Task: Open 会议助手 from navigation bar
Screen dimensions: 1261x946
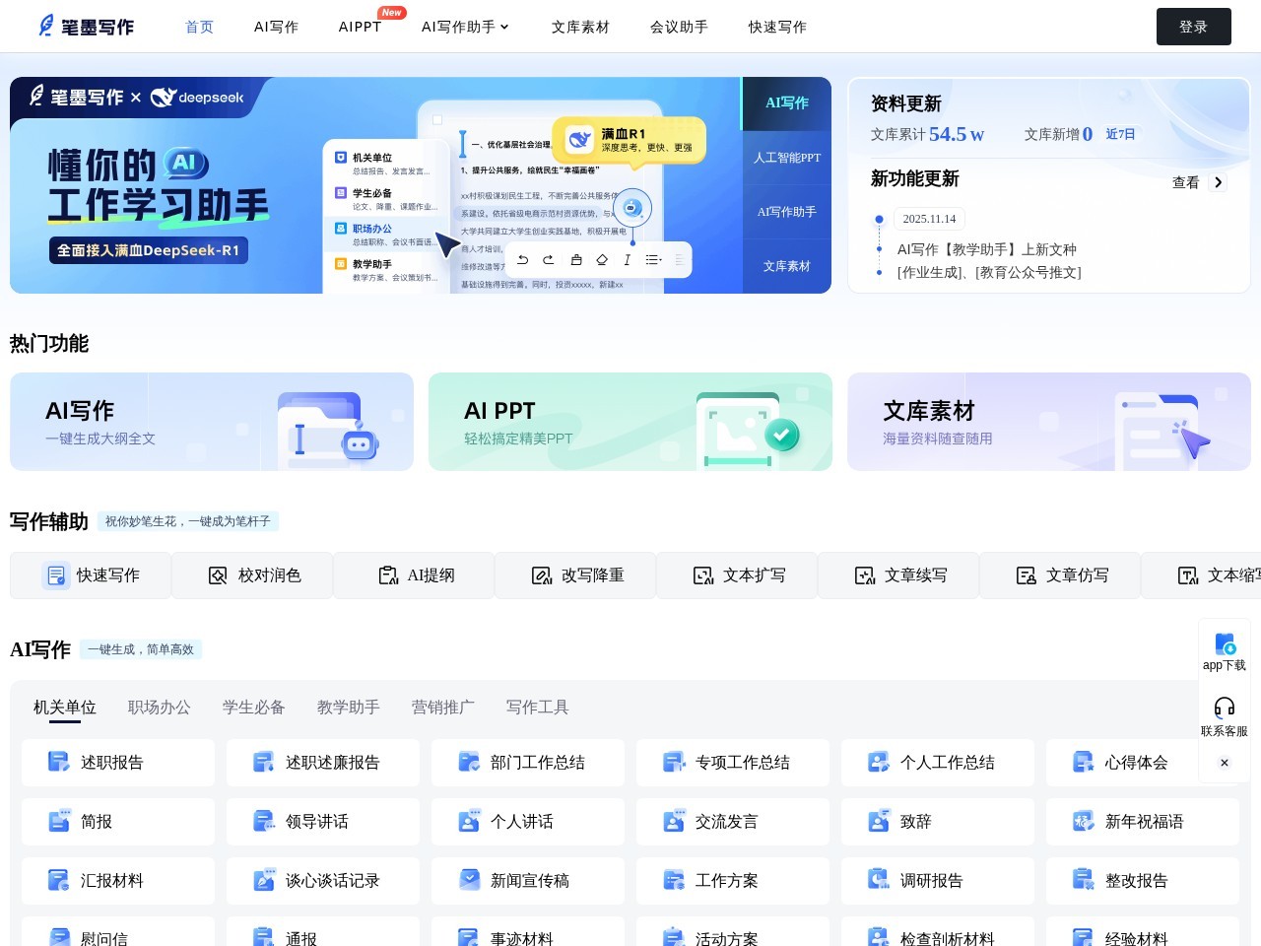Action: coord(679,27)
